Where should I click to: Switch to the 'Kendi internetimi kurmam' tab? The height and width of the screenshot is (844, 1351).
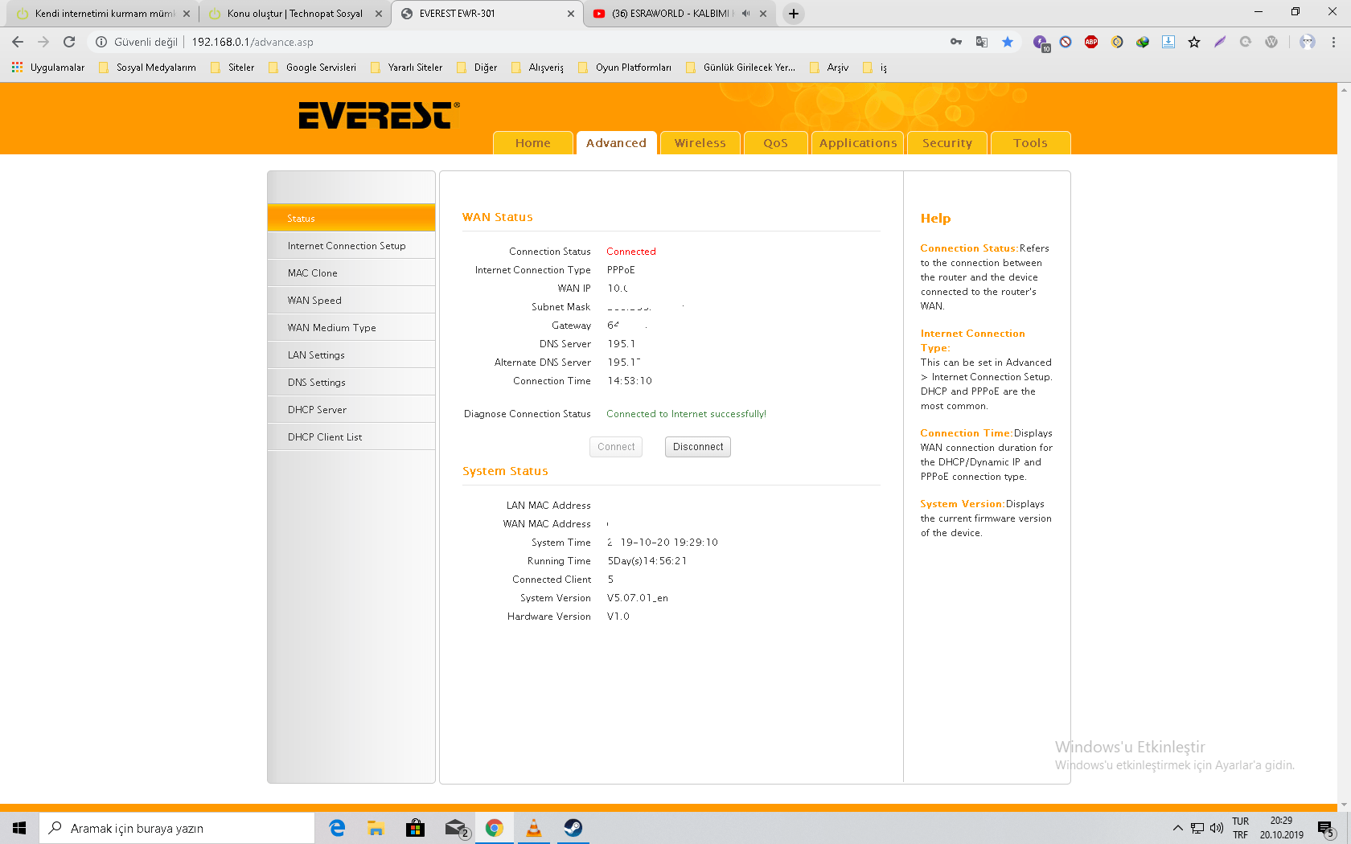click(x=103, y=14)
